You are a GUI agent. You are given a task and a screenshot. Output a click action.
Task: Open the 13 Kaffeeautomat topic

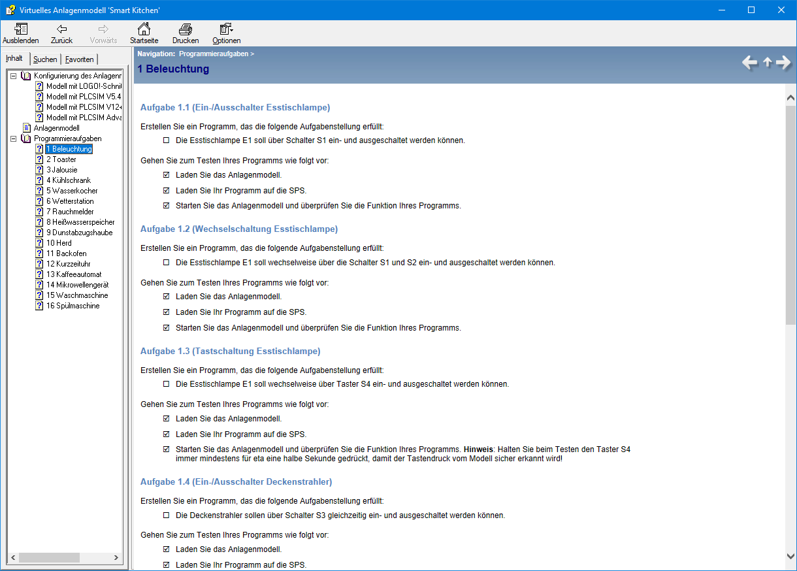[73, 274]
